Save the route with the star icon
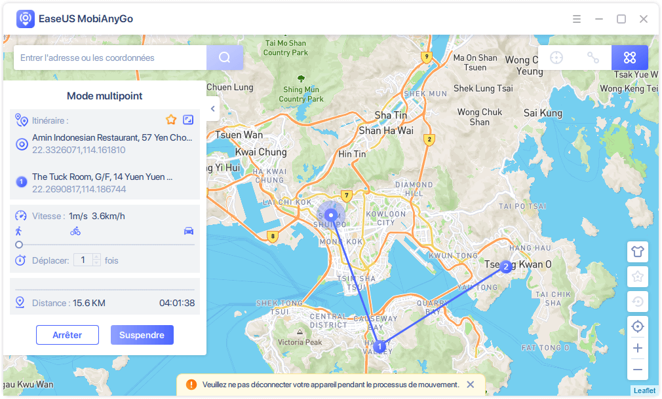The width and height of the screenshot is (662, 399). [x=171, y=120]
